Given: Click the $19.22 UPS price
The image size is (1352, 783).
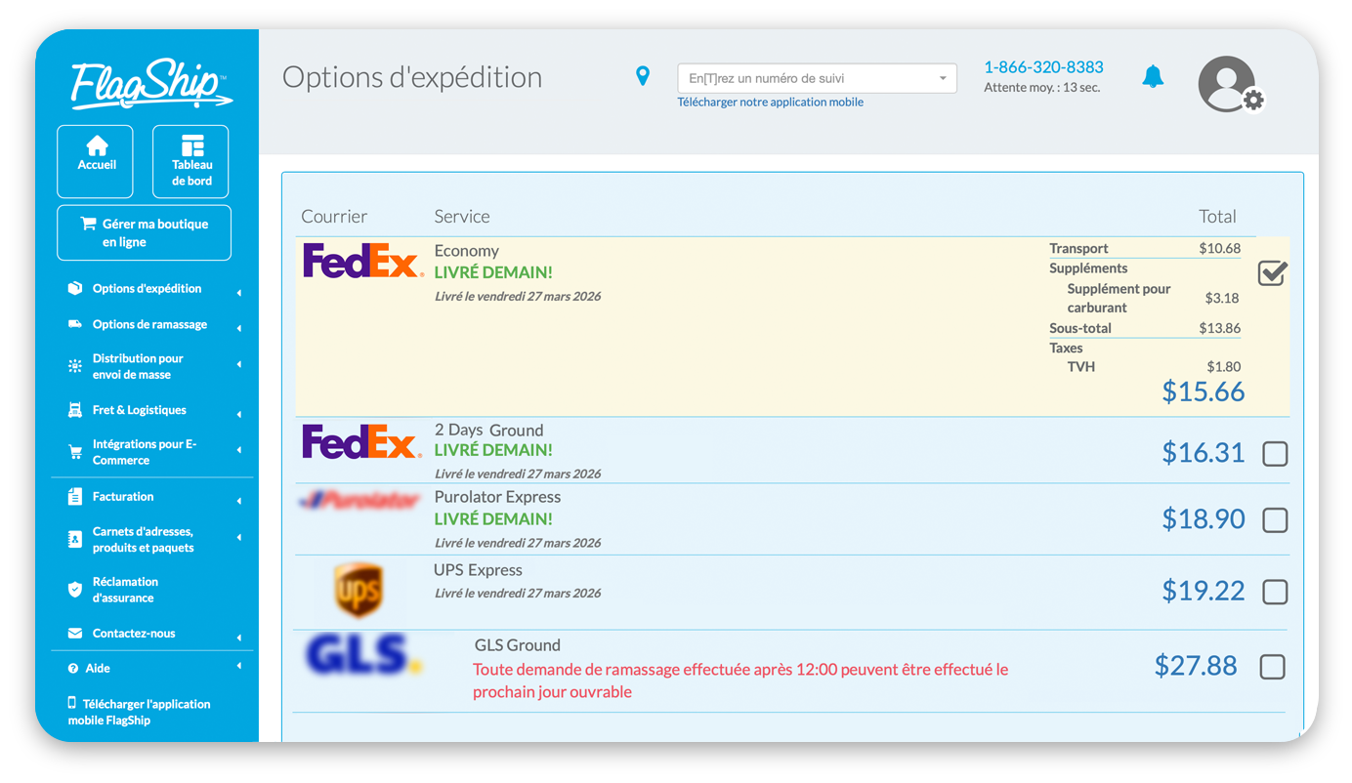Looking at the screenshot, I should [1204, 591].
